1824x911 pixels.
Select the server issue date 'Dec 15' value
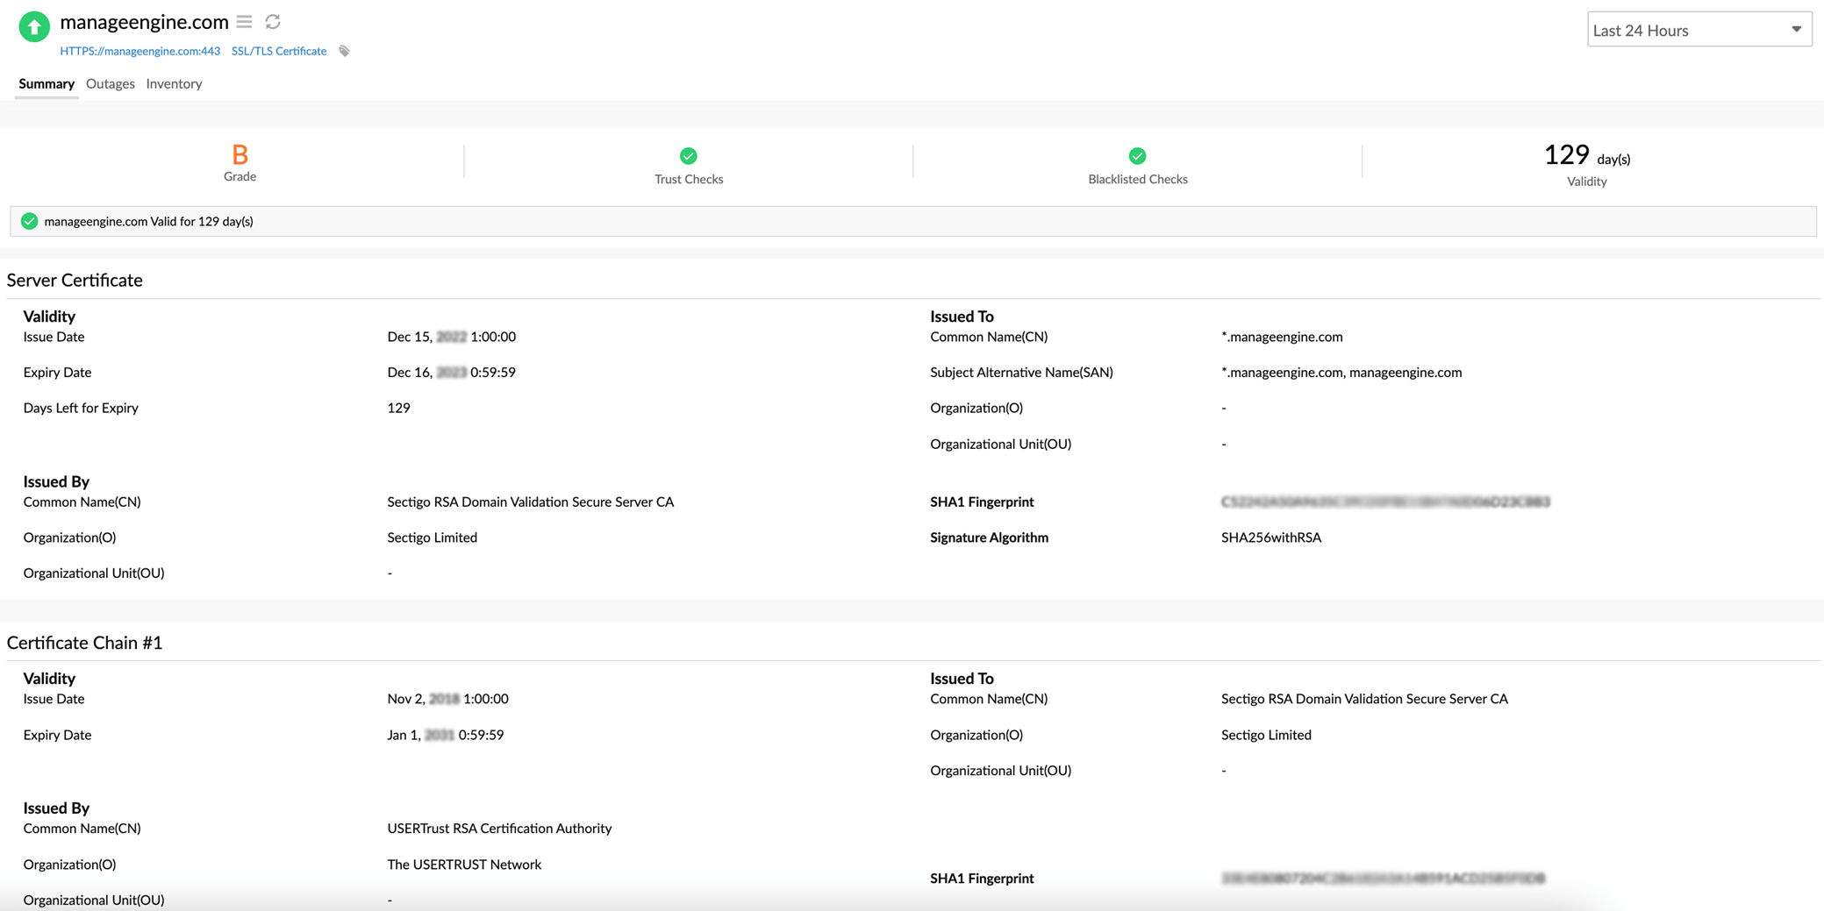pyautogui.click(x=451, y=337)
